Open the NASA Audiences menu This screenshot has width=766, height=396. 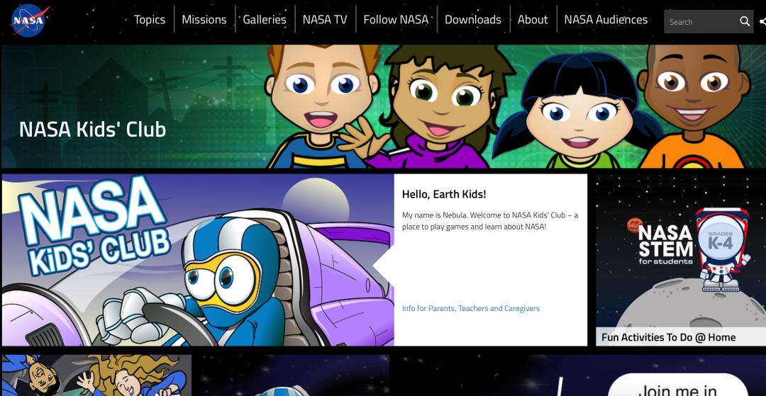point(606,20)
